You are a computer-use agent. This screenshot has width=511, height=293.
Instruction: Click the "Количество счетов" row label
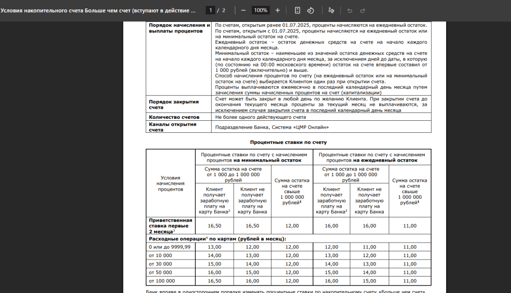point(174,117)
